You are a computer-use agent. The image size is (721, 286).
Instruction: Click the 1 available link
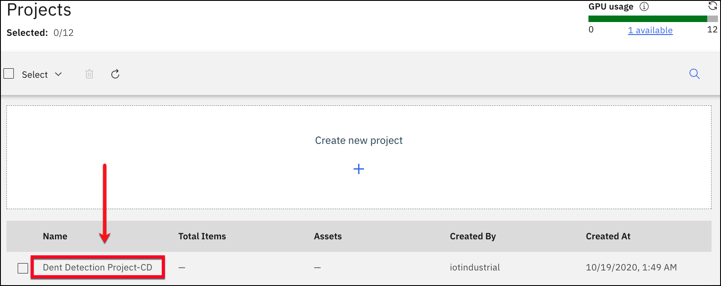pyautogui.click(x=650, y=30)
